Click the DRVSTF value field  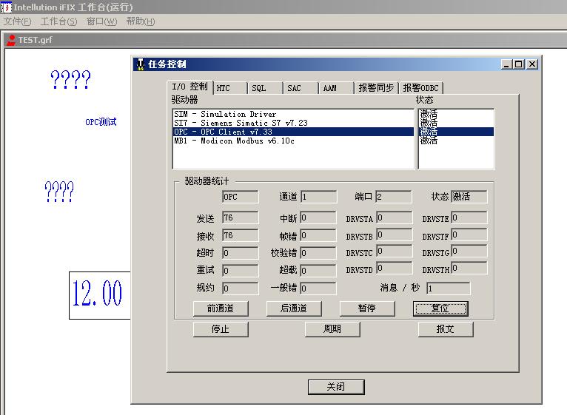pos(469,235)
